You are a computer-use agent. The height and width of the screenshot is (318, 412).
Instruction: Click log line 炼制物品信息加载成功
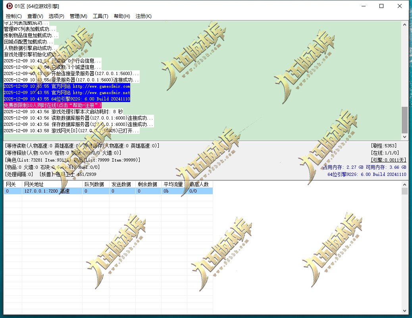[31, 35]
